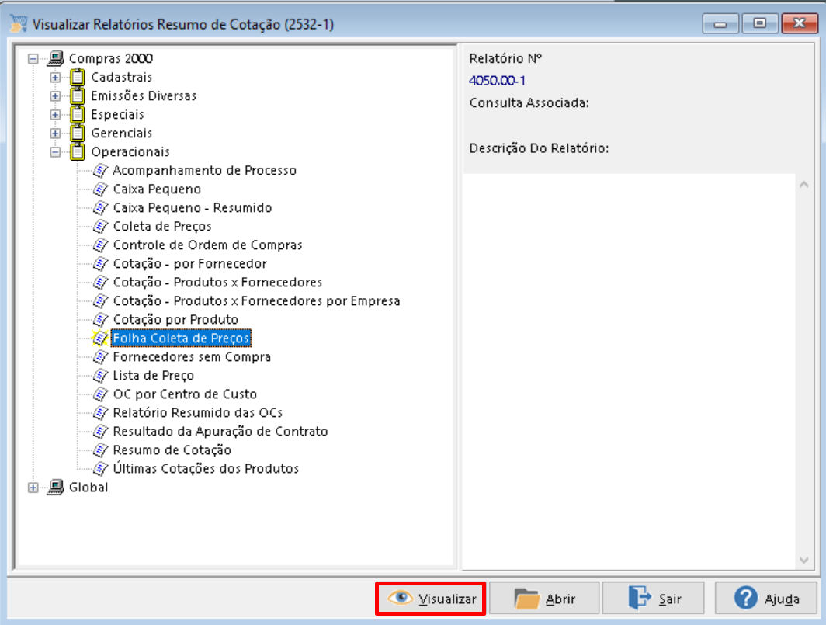The width and height of the screenshot is (826, 625).
Task: Select Resumo de Cotação report
Action: 172,450
